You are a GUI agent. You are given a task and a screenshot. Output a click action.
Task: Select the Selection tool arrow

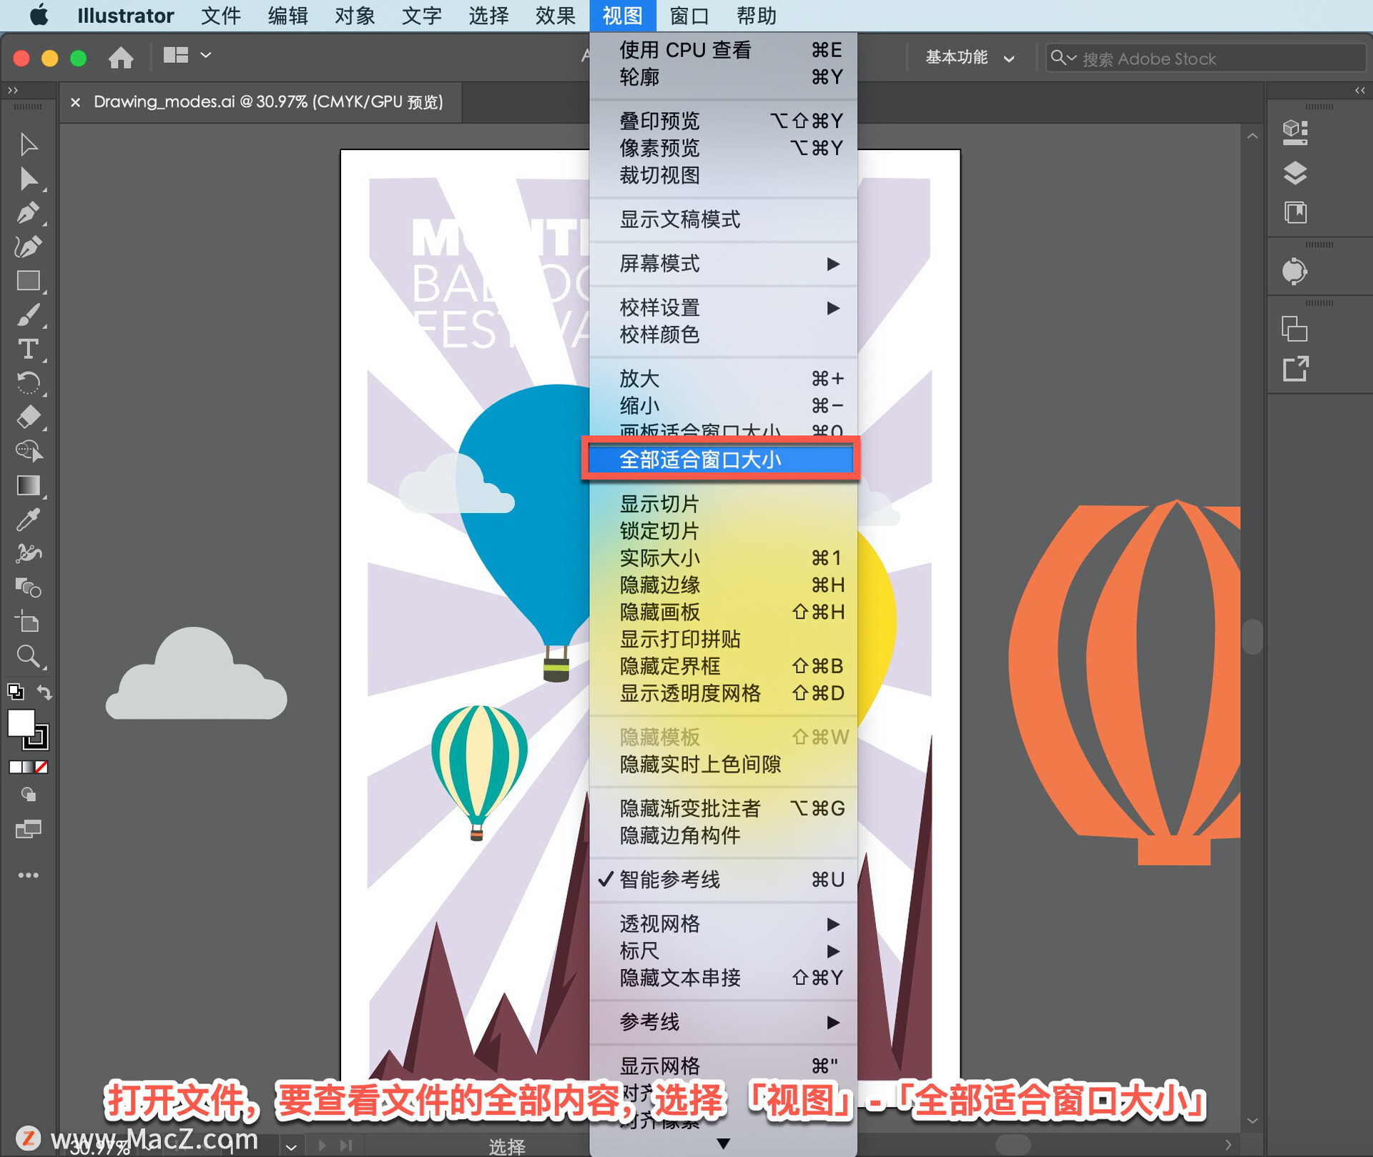pos(28,144)
